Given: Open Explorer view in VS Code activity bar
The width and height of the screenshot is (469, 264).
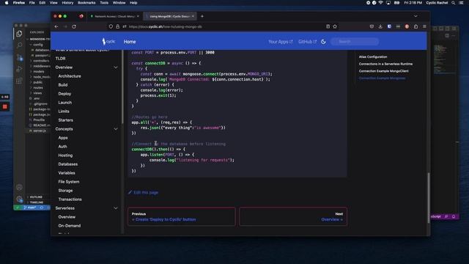Looking at the screenshot, I should click(19, 34).
